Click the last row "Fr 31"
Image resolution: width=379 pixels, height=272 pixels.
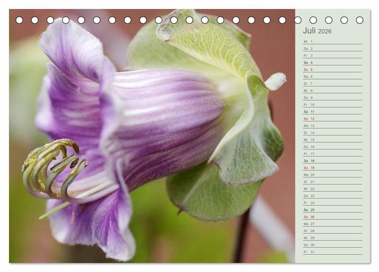tap(333, 252)
